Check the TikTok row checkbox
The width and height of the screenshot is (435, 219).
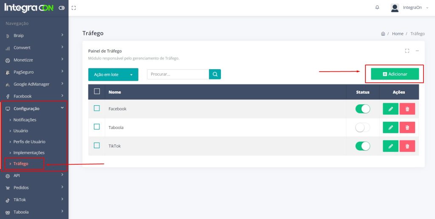pos(97,146)
